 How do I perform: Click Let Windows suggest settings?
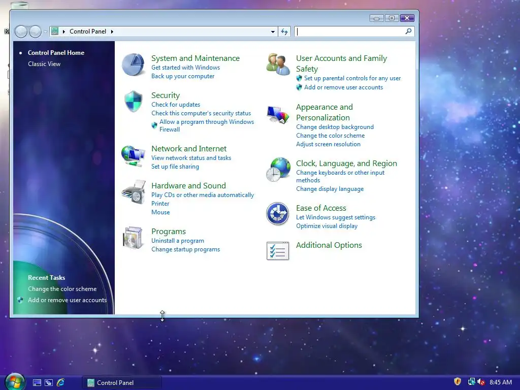[336, 217]
